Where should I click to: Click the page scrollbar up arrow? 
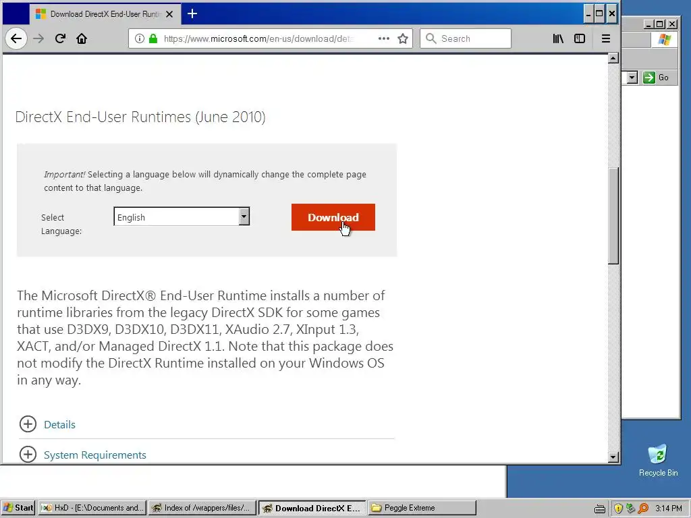point(613,58)
